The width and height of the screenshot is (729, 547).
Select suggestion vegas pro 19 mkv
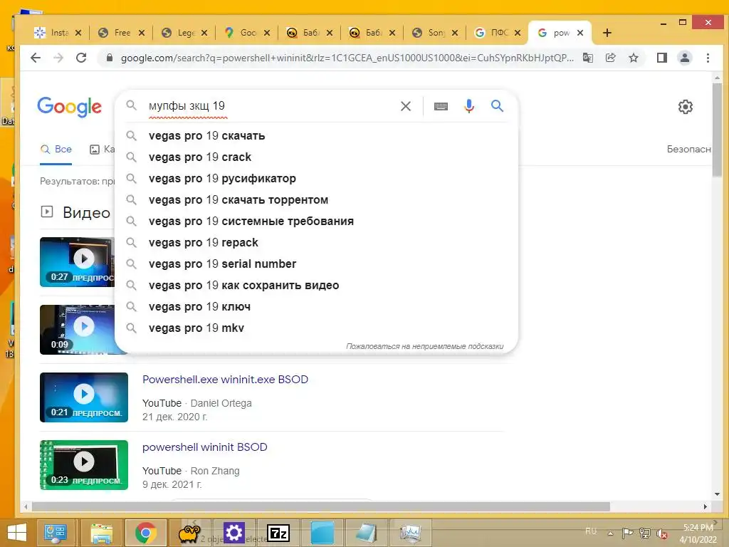pos(316,328)
